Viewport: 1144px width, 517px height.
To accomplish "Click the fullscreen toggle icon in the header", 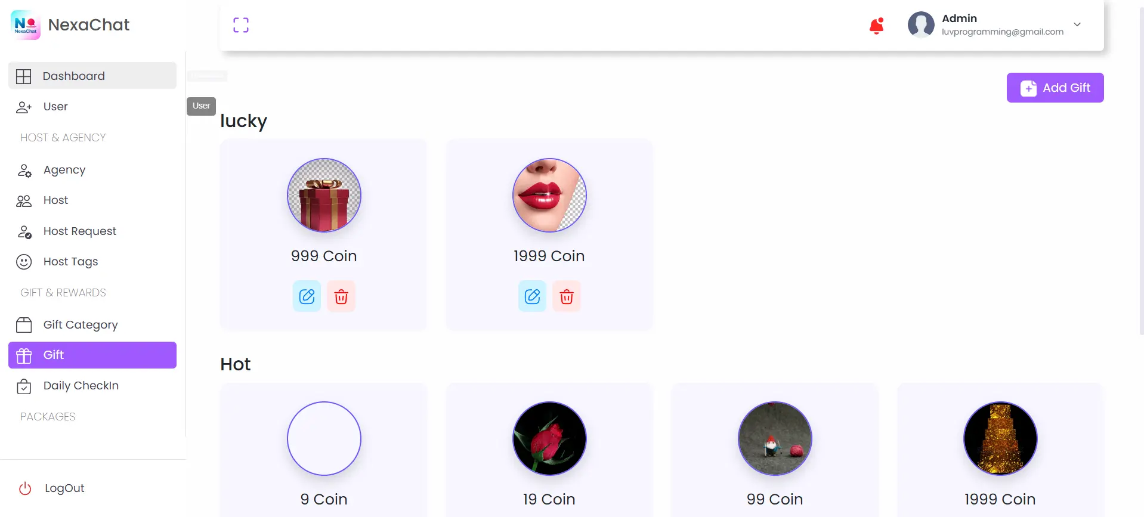I will 241,24.
